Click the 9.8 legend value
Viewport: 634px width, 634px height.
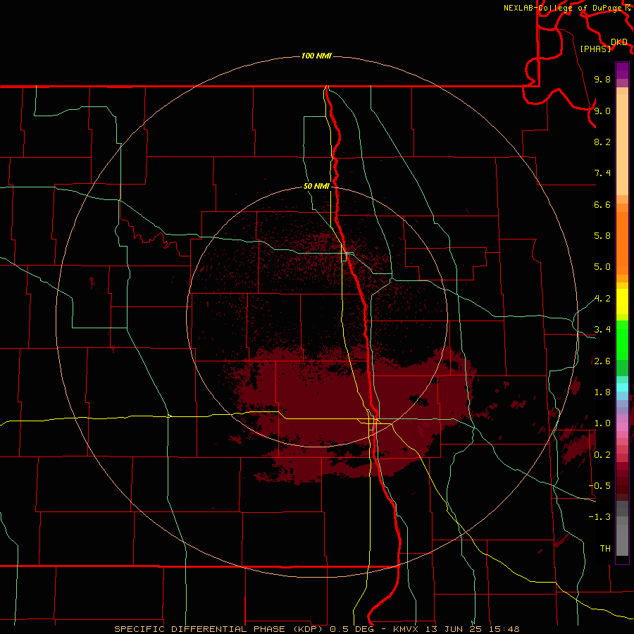(602, 79)
